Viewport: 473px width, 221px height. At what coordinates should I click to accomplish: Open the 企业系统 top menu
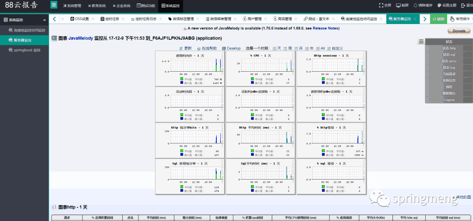coord(122,6)
